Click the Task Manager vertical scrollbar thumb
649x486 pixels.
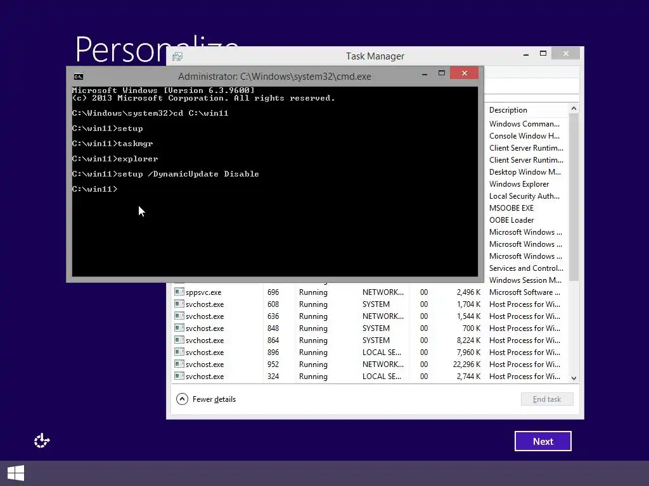point(574,197)
